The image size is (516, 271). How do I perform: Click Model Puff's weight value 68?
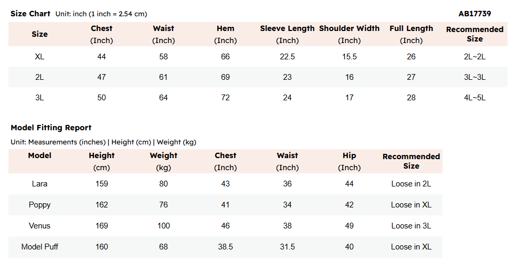[164, 247]
